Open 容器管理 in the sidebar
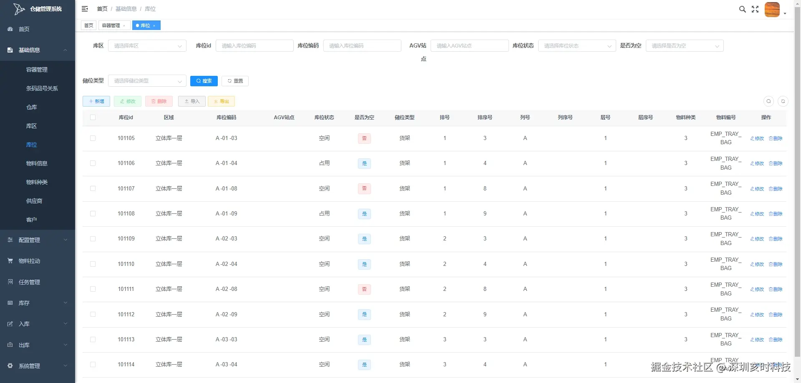Viewport: 801px width, 383px height. coord(38,70)
